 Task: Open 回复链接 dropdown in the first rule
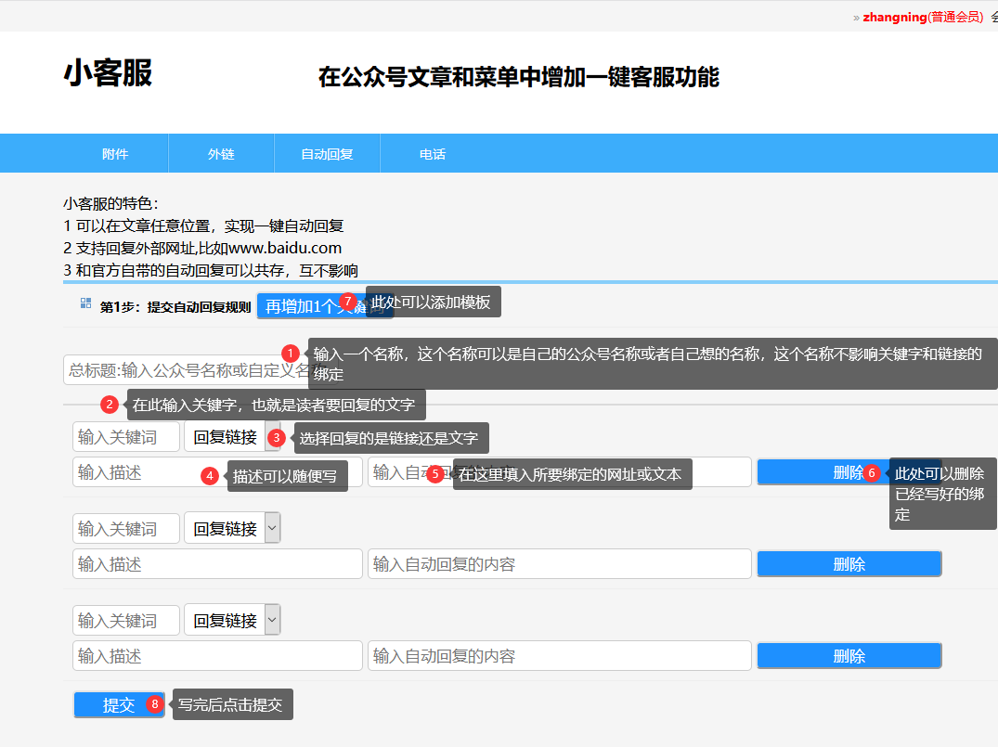click(x=232, y=436)
